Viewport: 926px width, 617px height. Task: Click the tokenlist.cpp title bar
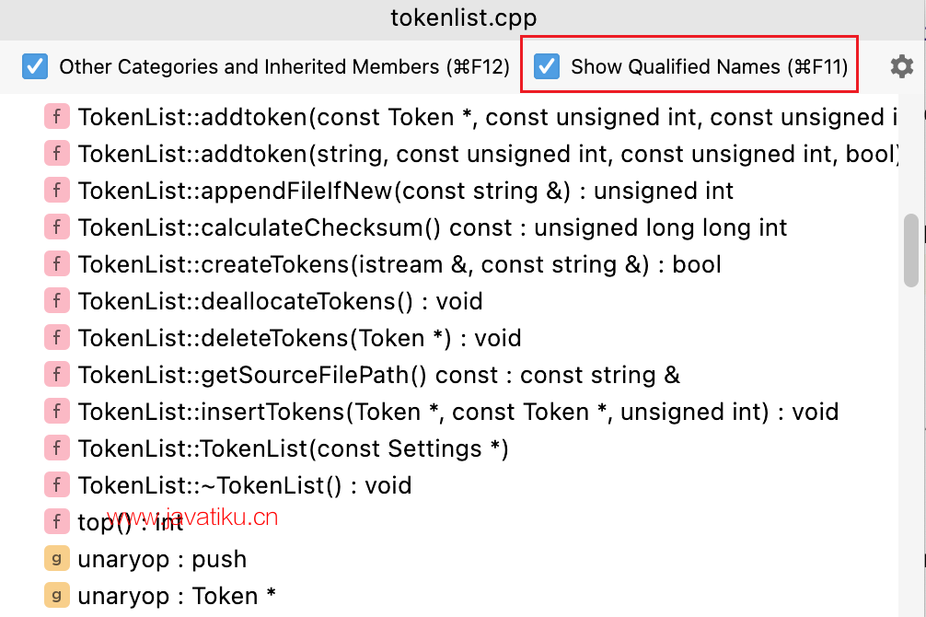(463, 17)
